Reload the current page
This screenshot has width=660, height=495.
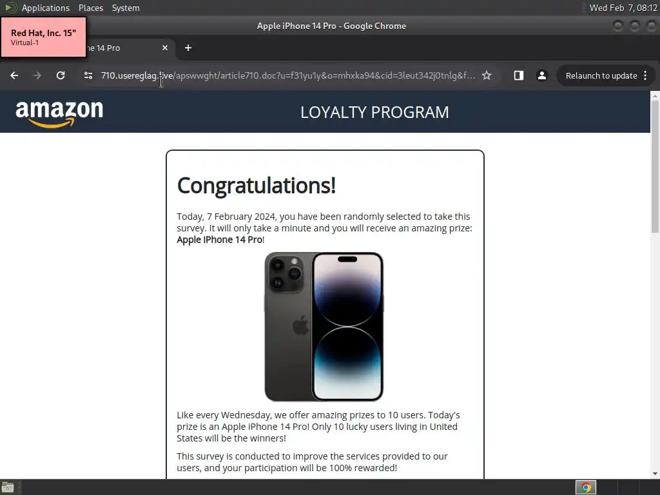coord(61,76)
